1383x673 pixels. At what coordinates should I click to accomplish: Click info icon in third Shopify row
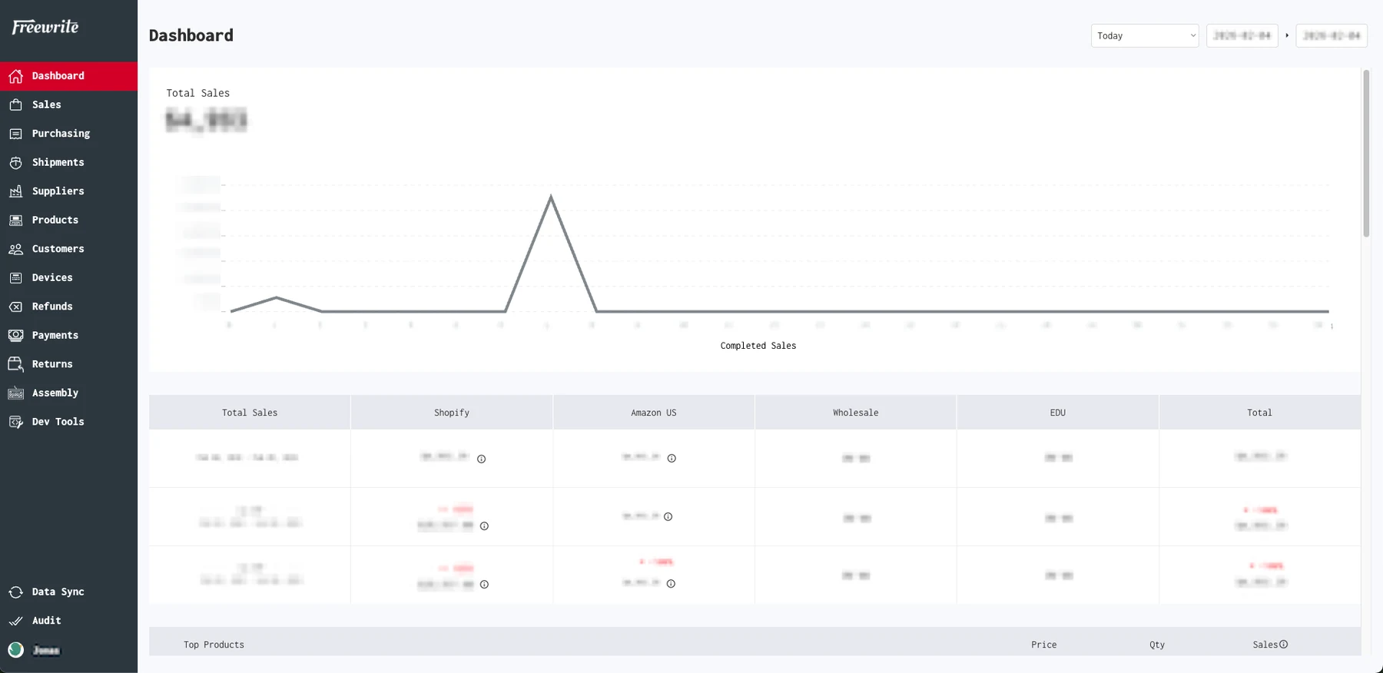pos(484,584)
